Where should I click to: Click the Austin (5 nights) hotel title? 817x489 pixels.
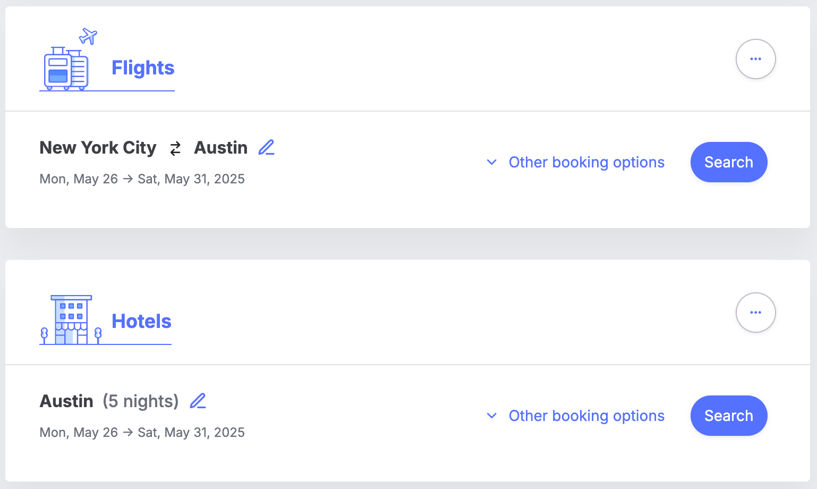tap(109, 401)
